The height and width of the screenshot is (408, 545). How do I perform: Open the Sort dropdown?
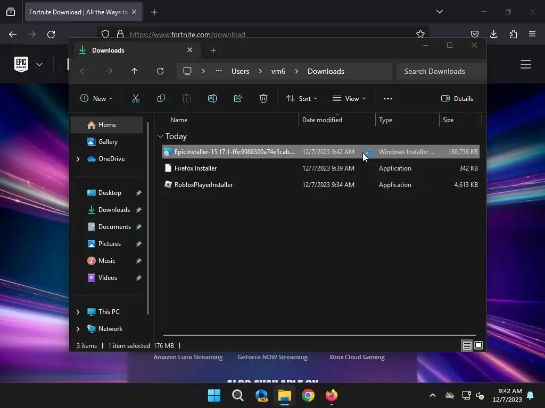tap(302, 98)
